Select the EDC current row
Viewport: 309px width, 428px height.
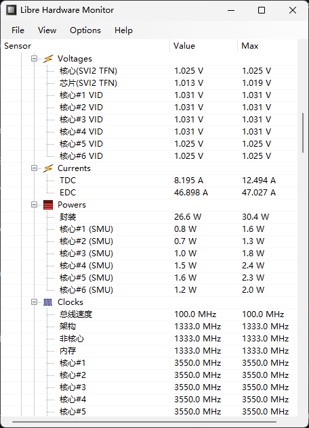click(x=149, y=193)
